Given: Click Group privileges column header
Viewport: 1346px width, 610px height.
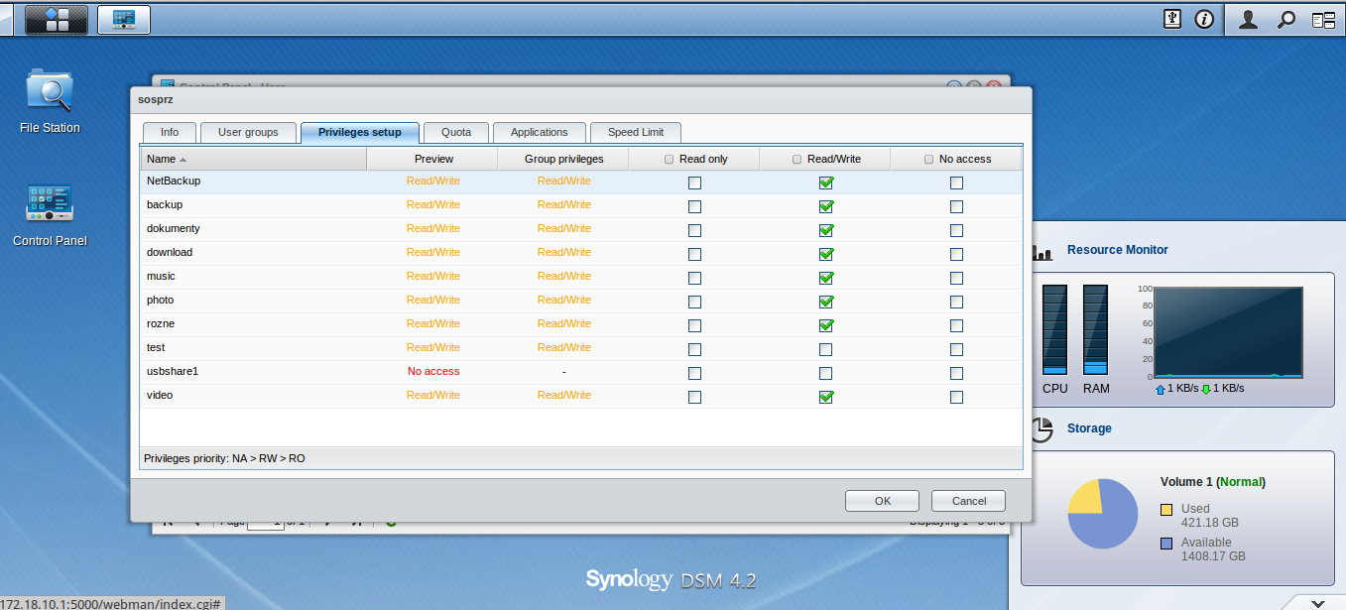Looking at the screenshot, I should 563,160.
